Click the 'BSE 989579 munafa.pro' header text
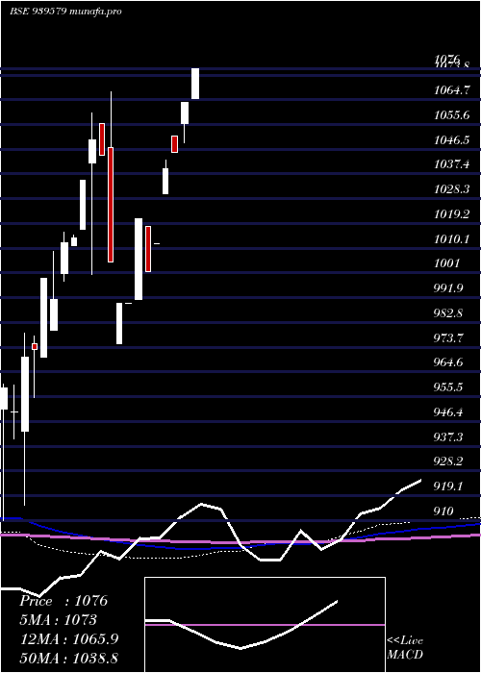The height and width of the screenshot is (673, 481). pyautogui.click(x=65, y=12)
